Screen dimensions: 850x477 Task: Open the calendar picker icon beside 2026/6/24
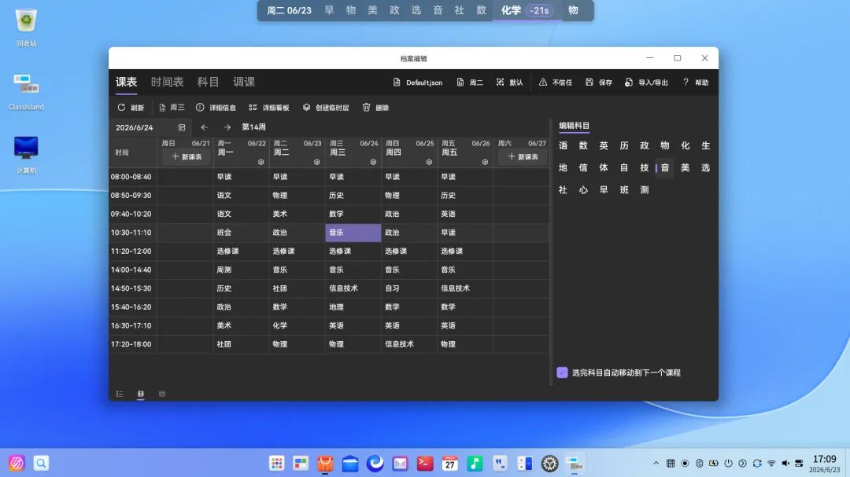point(182,128)
